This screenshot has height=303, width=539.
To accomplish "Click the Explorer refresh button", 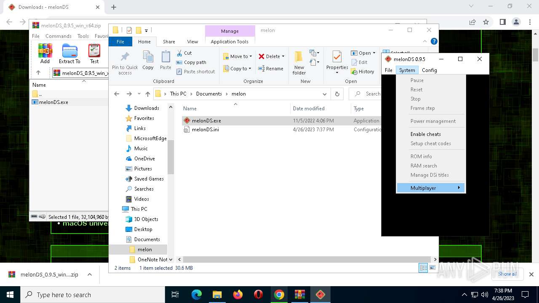I will click(x=337, y=94).
